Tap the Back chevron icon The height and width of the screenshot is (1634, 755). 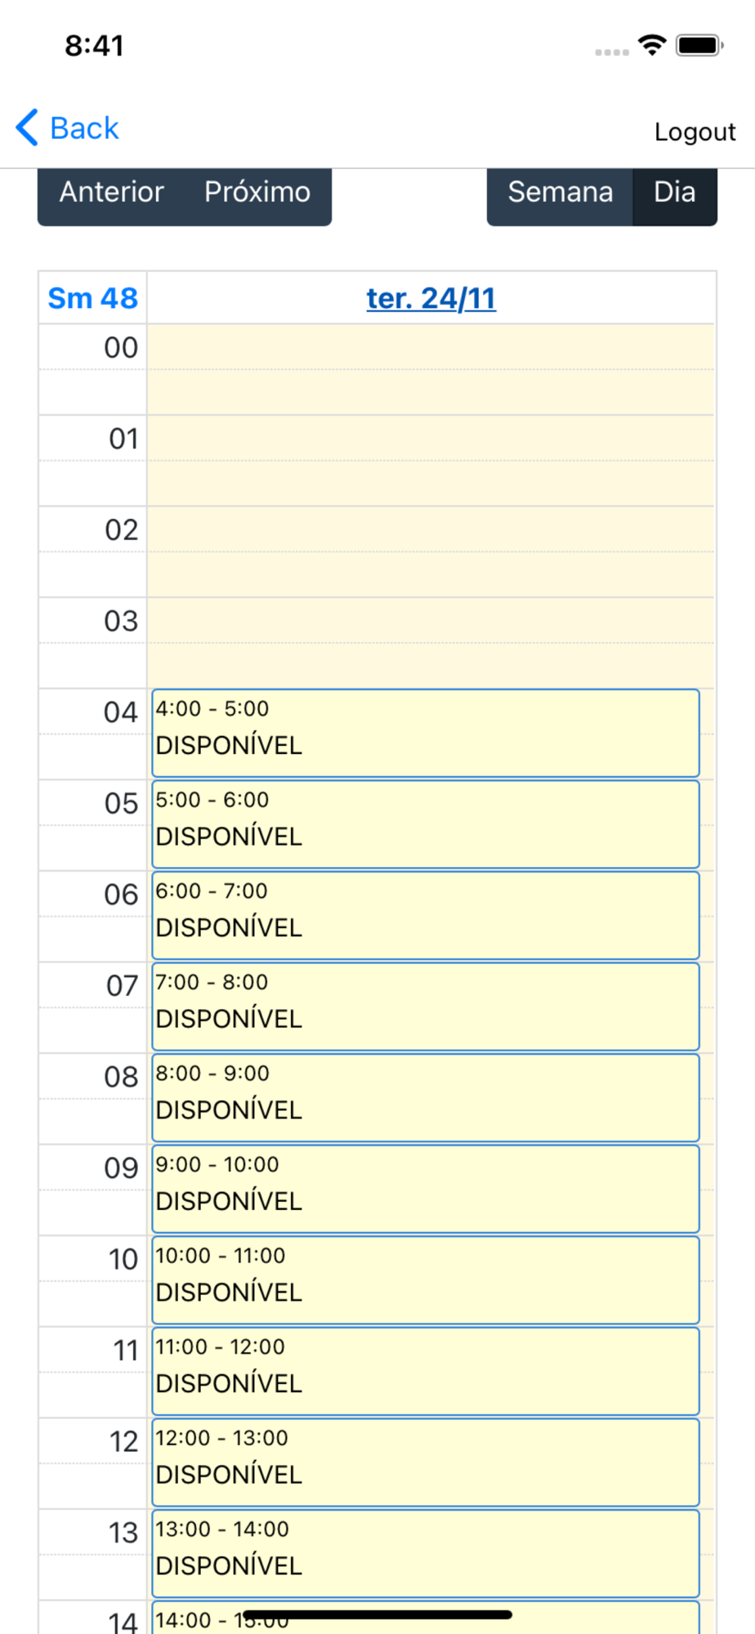tap(28, 128)
